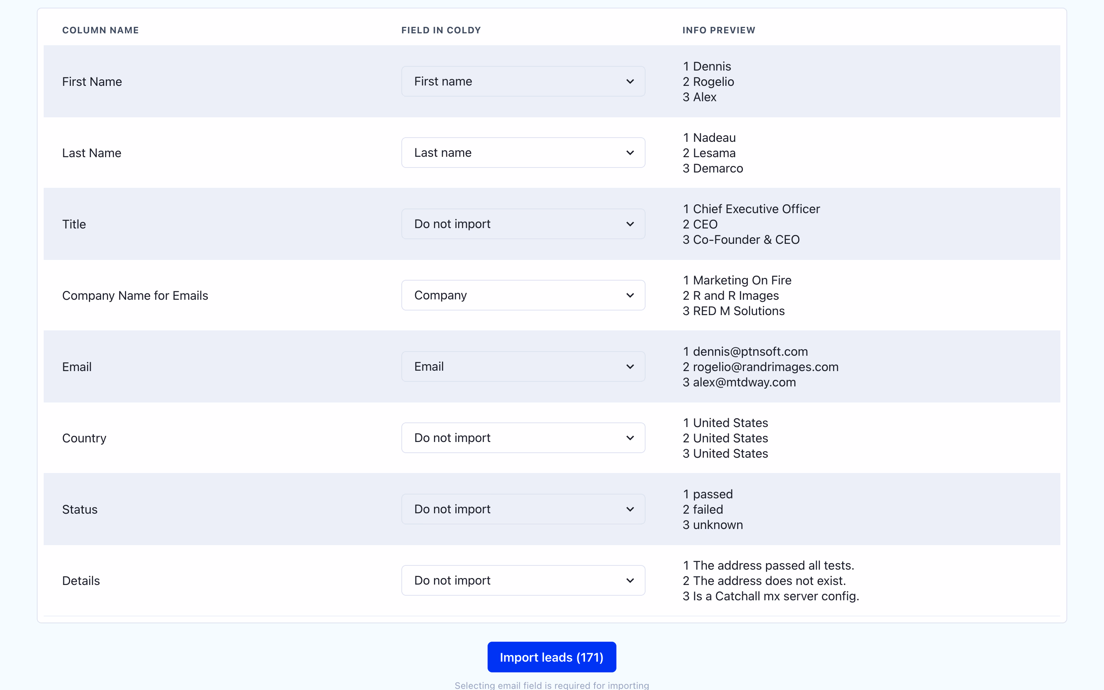The image size is (1104, 690).
Task: Click the Status column name label
Action: (x=80, y=509)
